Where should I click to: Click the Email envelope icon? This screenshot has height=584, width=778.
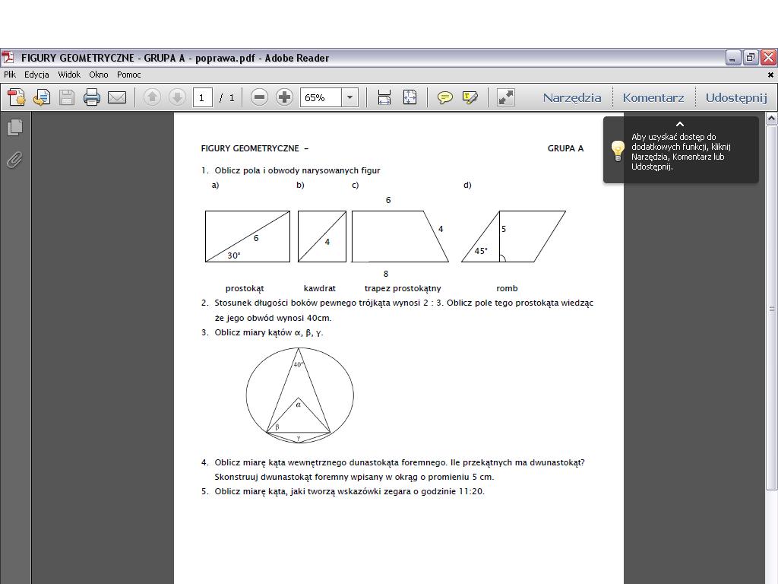[117, 97]
